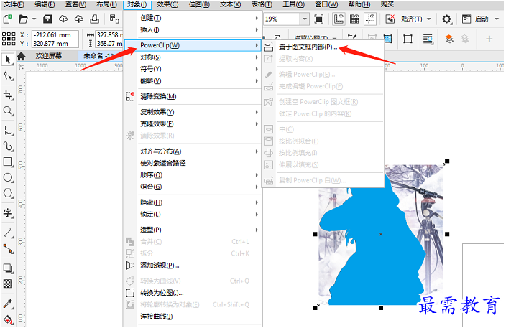Choose 连接曲线 menu entry
The width and height of the screenshot is (506, 328).
(x=193, y=317)
